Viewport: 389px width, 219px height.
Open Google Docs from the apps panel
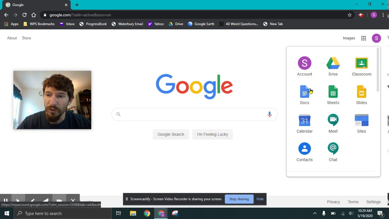pos(305,95)
